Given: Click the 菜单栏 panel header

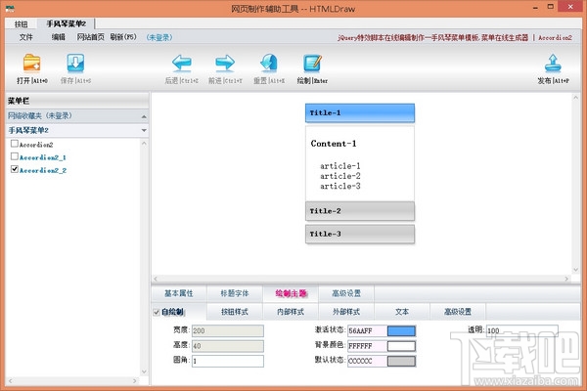Looking at the screenshot, I should tap(77, 101).
